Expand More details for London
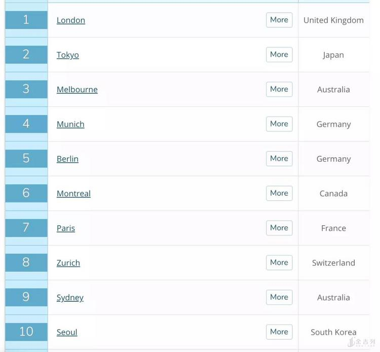 (x=279, y=20)
